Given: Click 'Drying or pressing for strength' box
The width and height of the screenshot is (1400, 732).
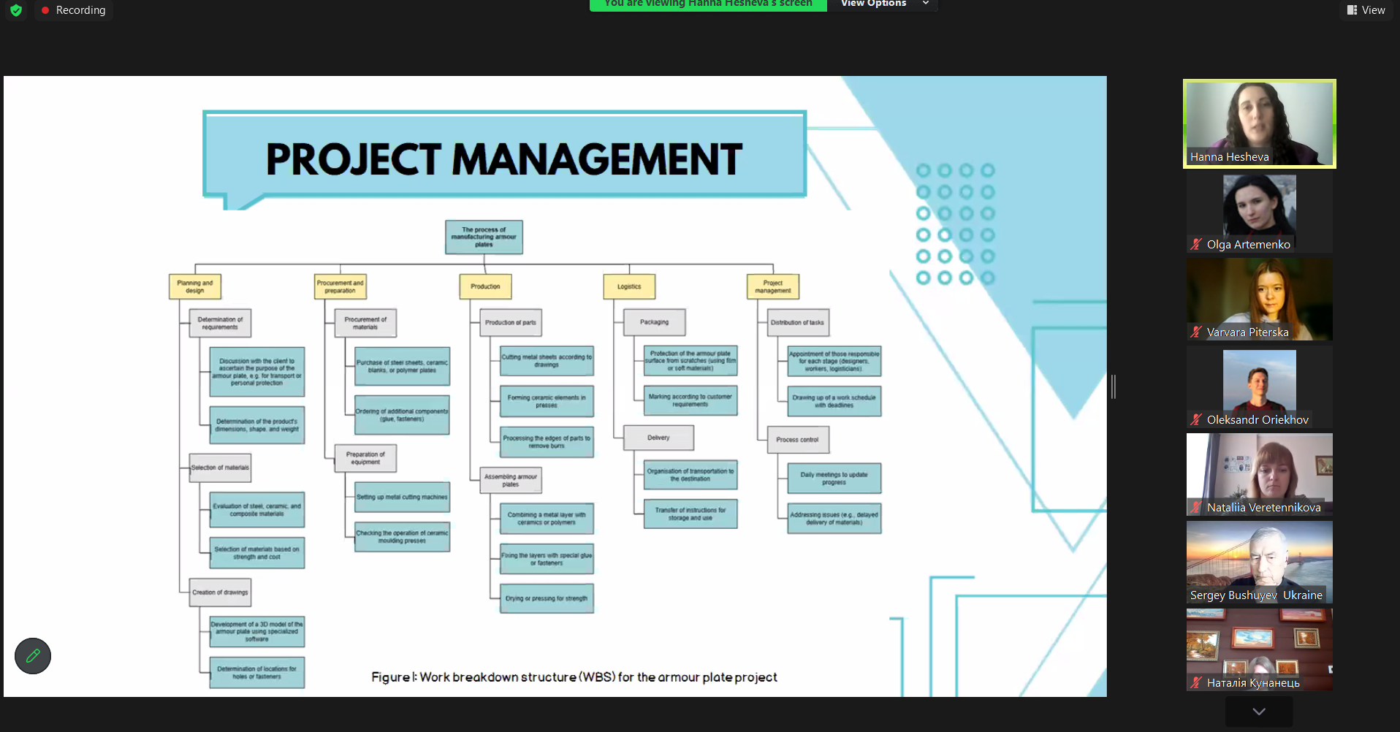Looking at the screenshot, I should pyautogui.click(x=547, y=598).
